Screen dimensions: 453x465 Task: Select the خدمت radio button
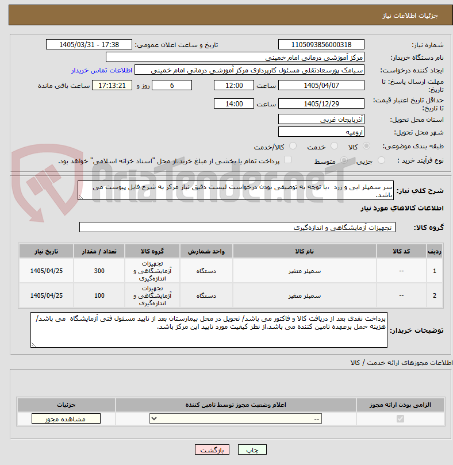click(335, 146)
